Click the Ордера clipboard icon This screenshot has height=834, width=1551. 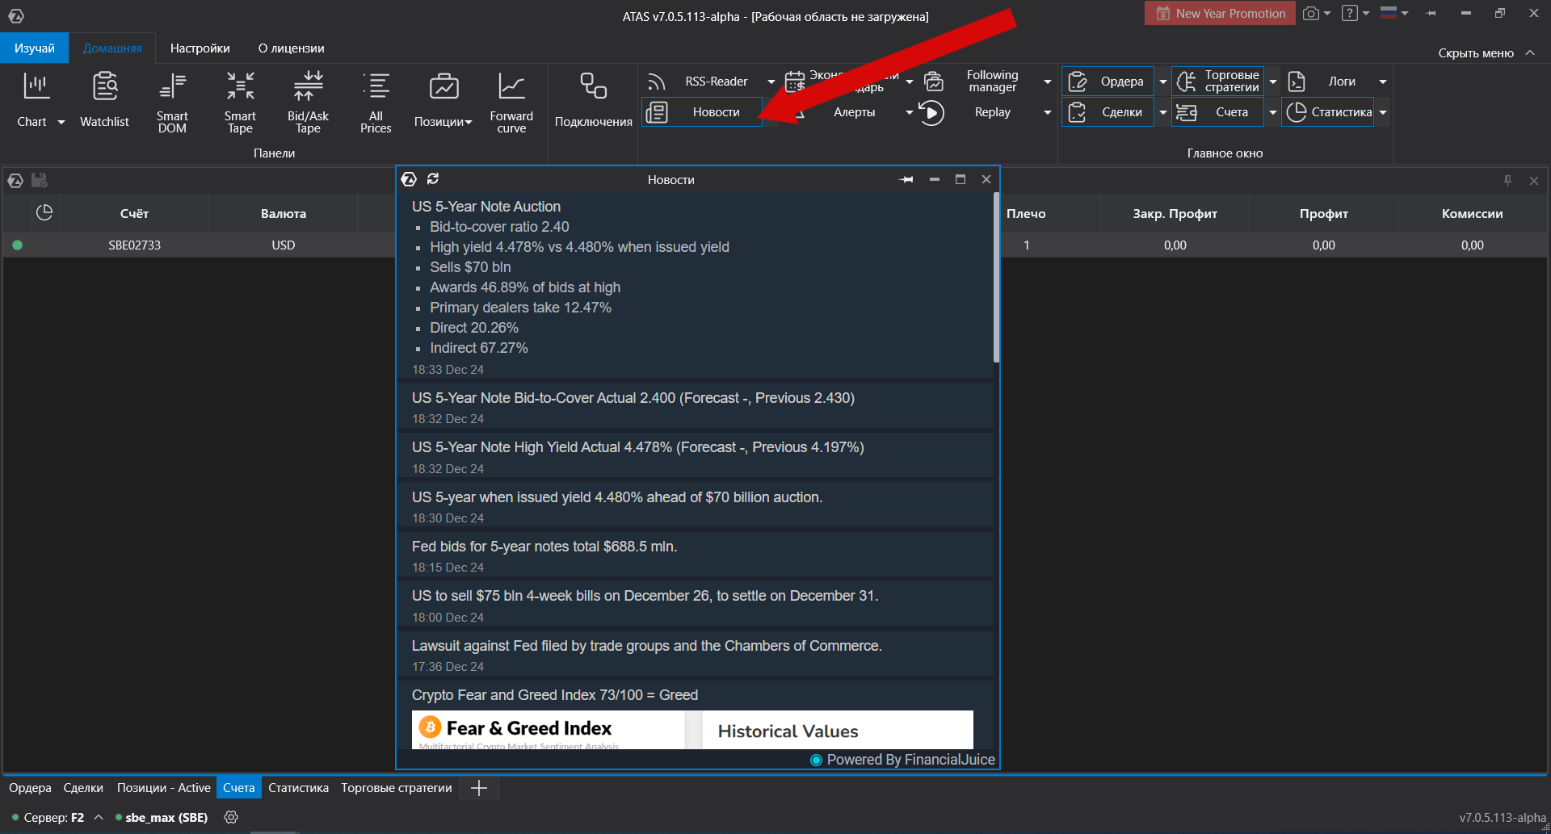point(1078,82)
